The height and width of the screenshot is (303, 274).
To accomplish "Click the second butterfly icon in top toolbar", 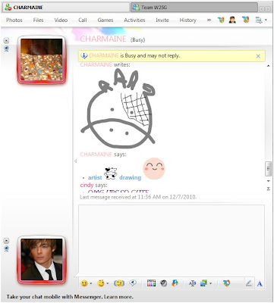I will click(x=246, y=20).
